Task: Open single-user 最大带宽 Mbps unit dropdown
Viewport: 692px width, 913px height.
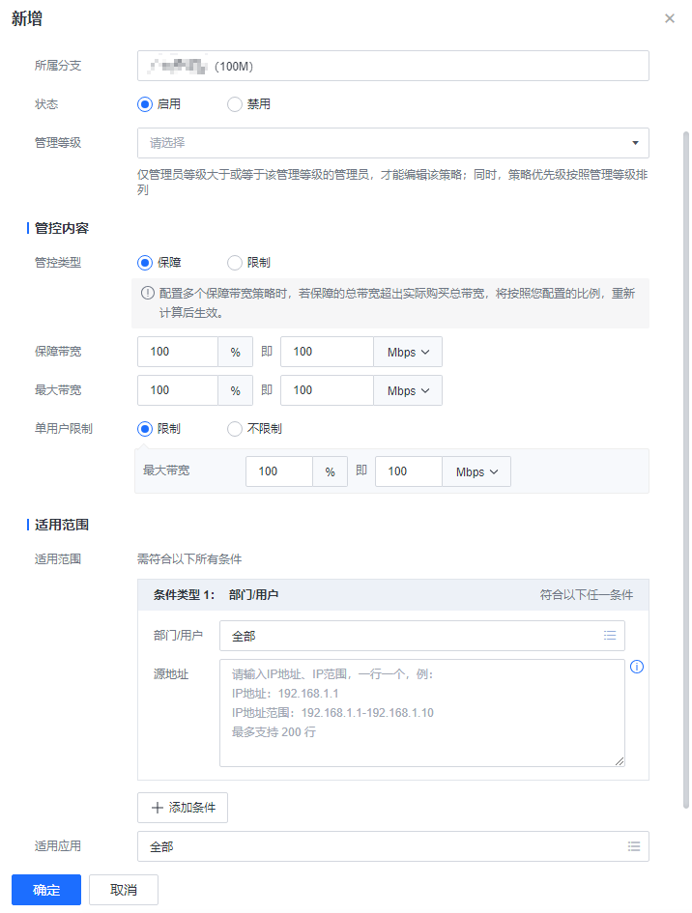Action: click(x=476, y=471)
